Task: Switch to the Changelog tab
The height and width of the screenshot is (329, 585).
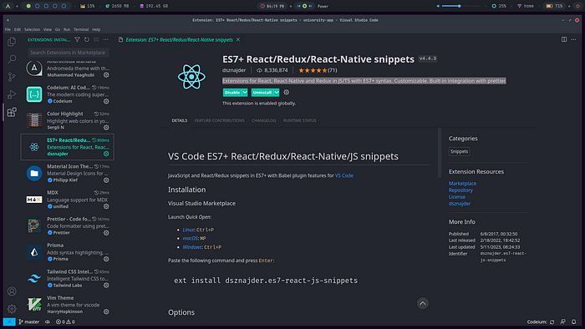Action: tap(264, 120)
